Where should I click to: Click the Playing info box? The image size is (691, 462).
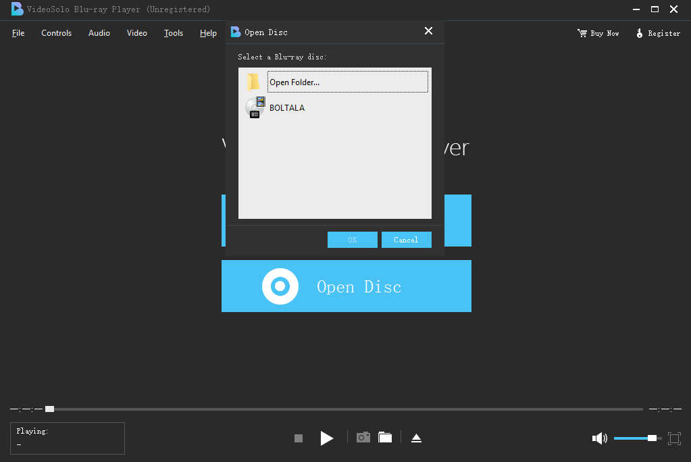coord(68,438)
